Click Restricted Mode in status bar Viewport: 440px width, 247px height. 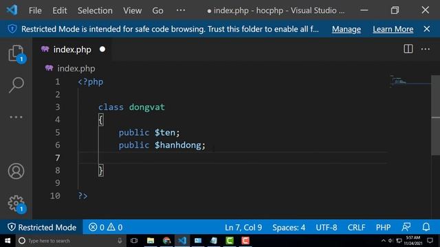click(42, 227)
